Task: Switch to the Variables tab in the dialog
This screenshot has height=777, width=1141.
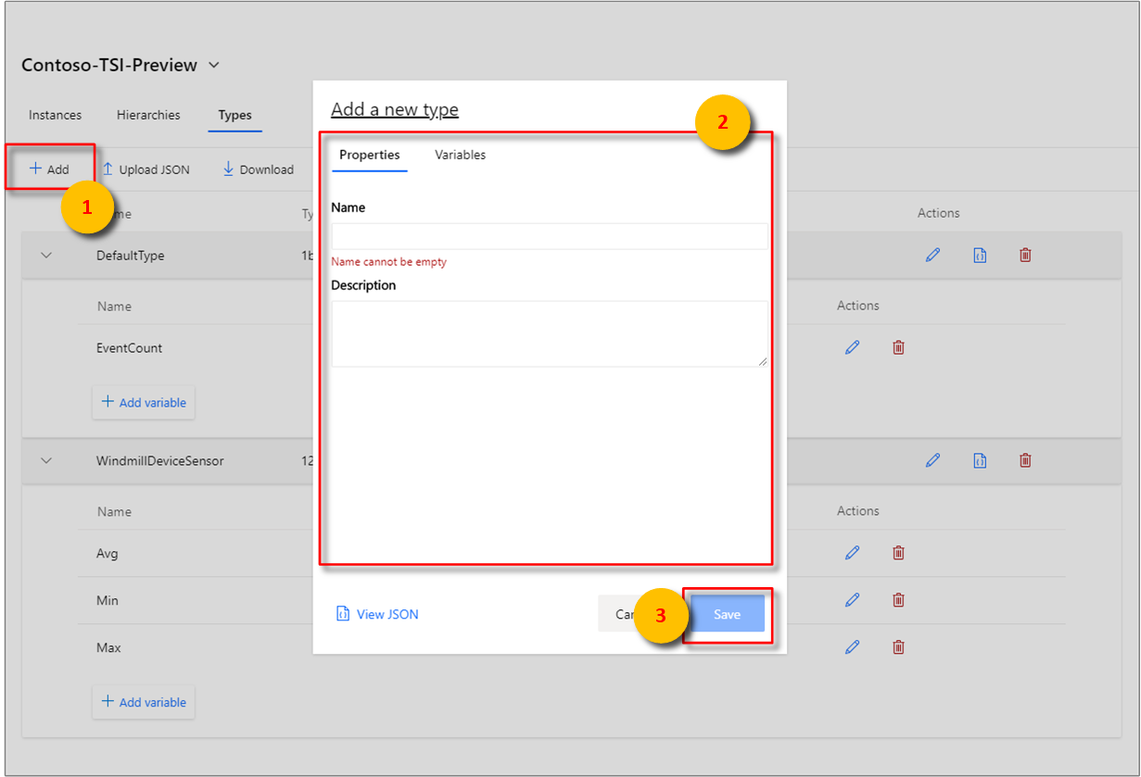Action: [460, 155]
